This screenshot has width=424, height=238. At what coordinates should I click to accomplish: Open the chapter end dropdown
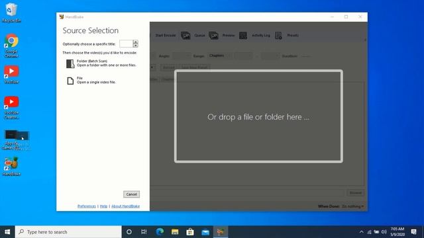tap(270, 56)
